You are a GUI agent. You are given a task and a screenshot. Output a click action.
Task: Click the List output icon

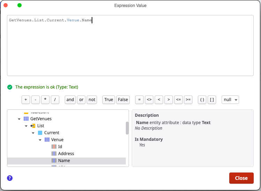(33, 126)
